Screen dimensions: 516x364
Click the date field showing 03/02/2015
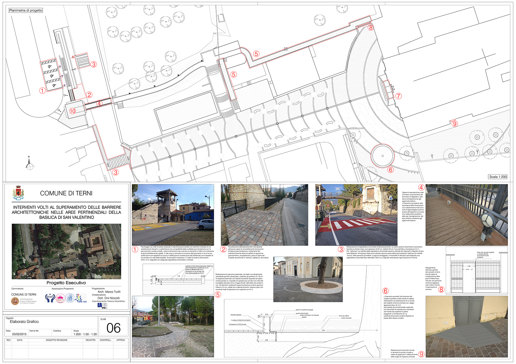pyautogui.click(x=19, y=334)
